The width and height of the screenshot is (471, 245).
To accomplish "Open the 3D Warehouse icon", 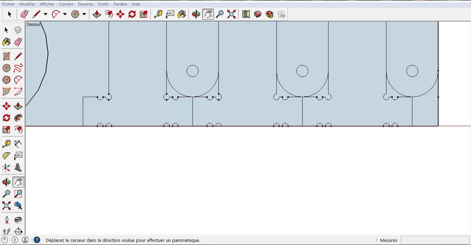I will (258, 14).
